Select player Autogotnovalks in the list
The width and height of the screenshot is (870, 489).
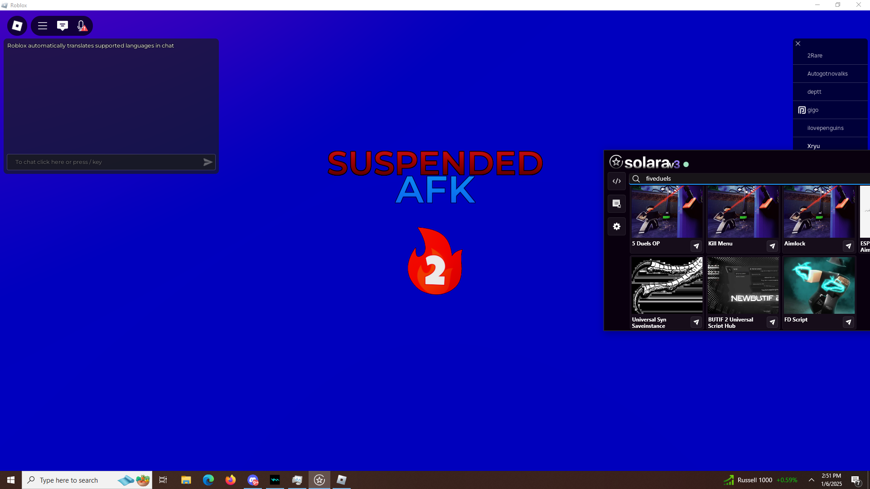[x=827, y=74]
